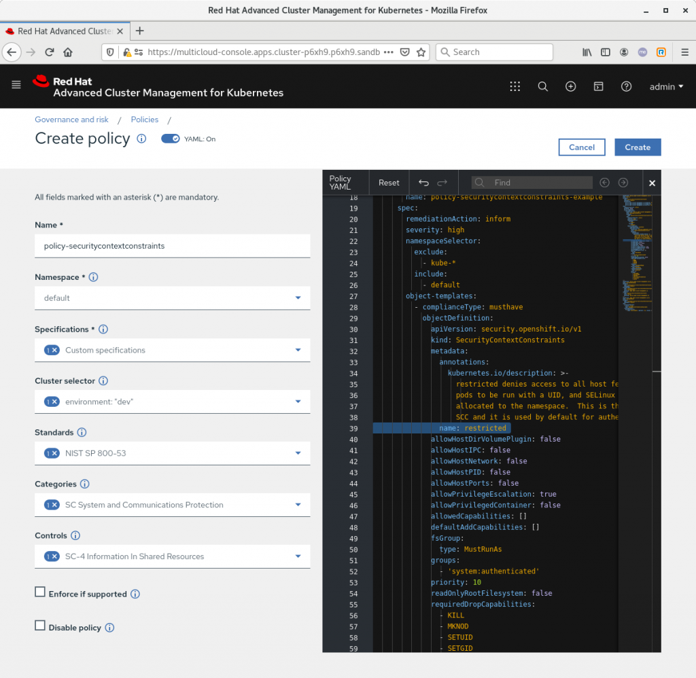
Task: Go to the Firefox home page
Action: 68,52
